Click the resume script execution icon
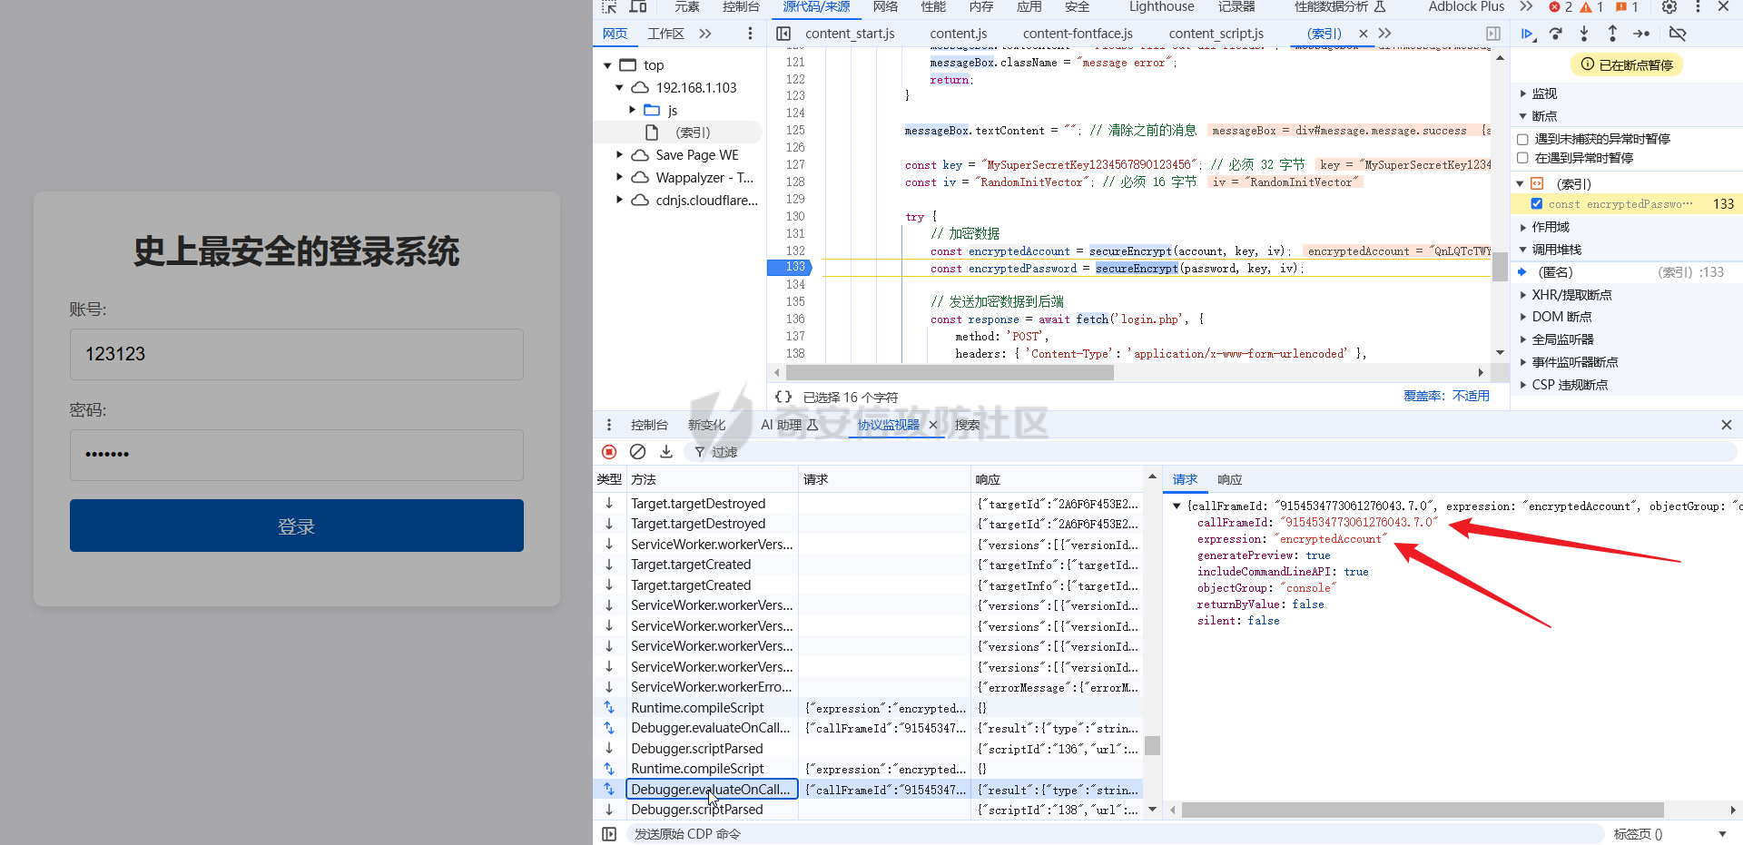 1528,34
